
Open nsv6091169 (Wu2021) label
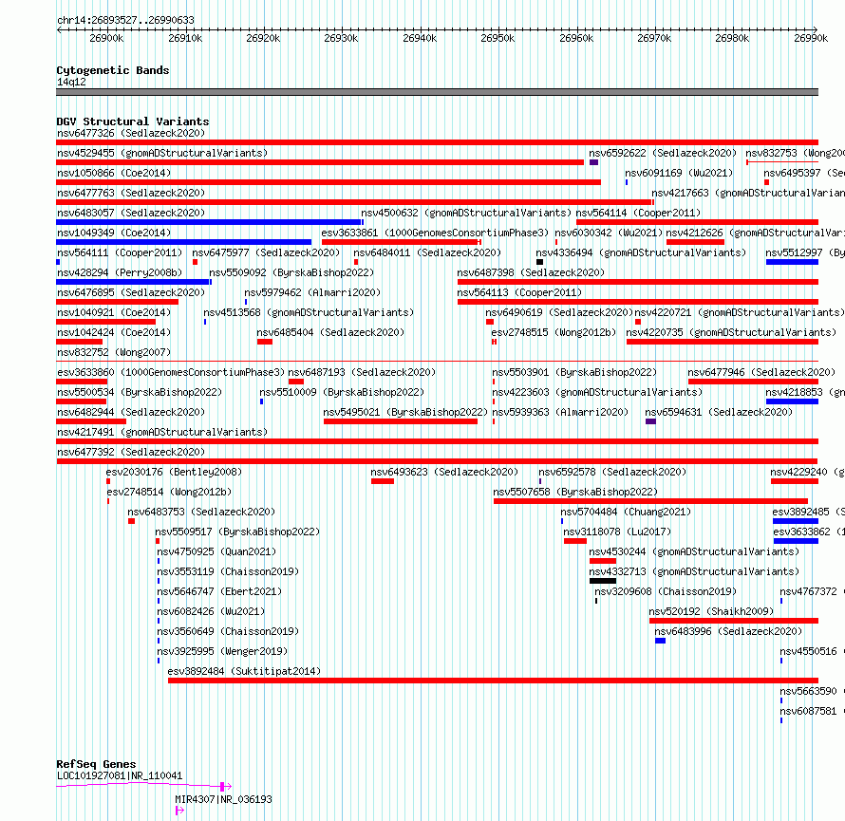click(679, 173)
